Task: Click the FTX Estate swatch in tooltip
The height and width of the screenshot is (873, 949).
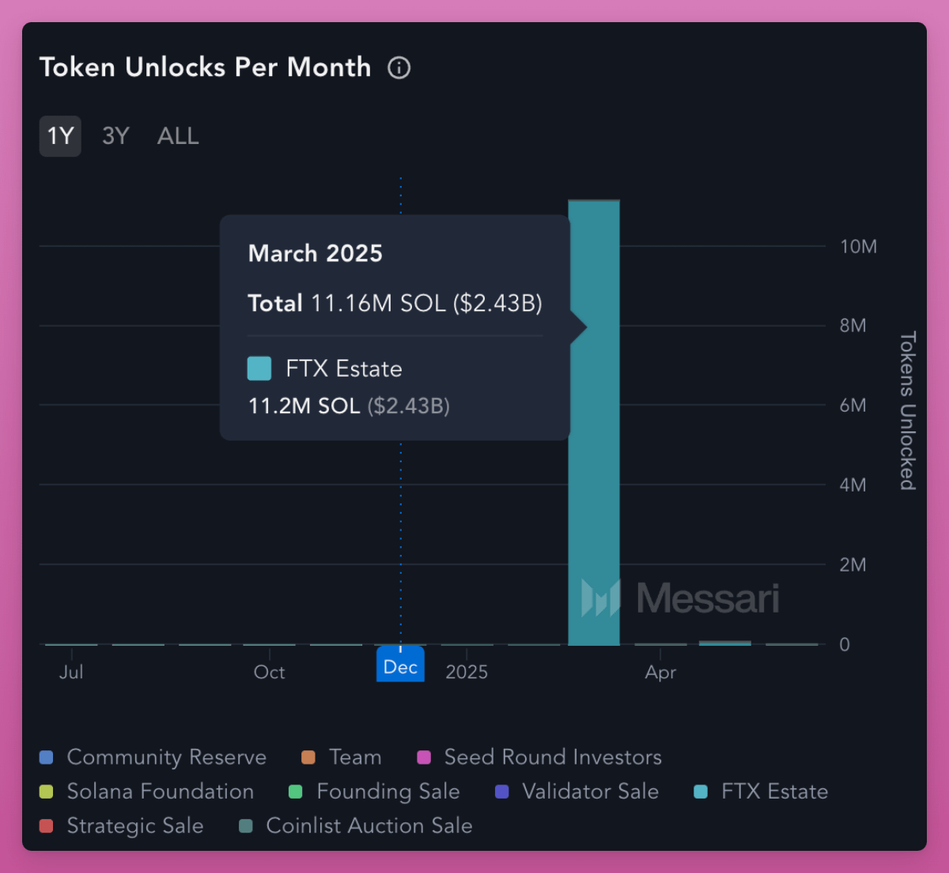Action: (259, 369)
